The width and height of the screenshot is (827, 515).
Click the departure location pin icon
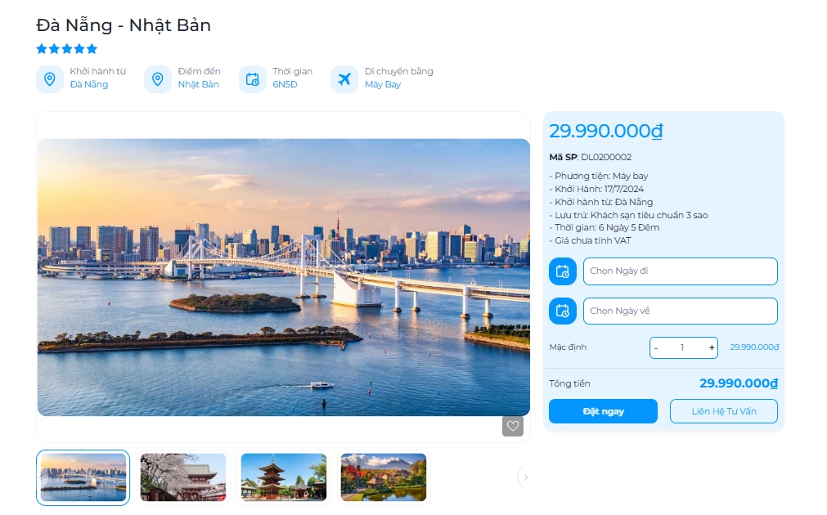[x=50, y=79]
